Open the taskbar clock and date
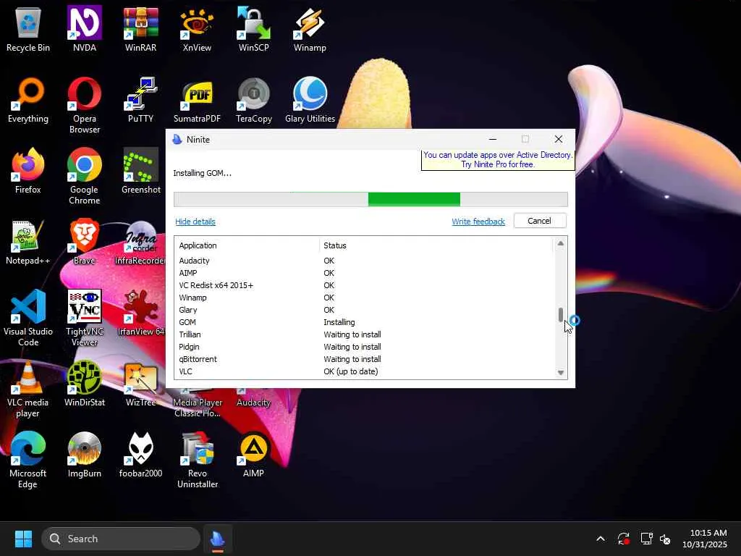Screen dimensions: 741x556 (x=705, y=539)
